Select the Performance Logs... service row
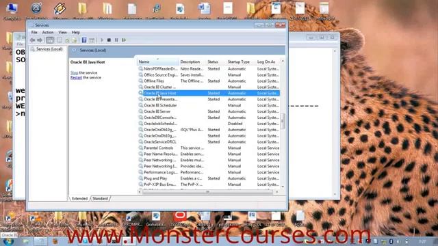The image size is (438, 246). (209, 172)
